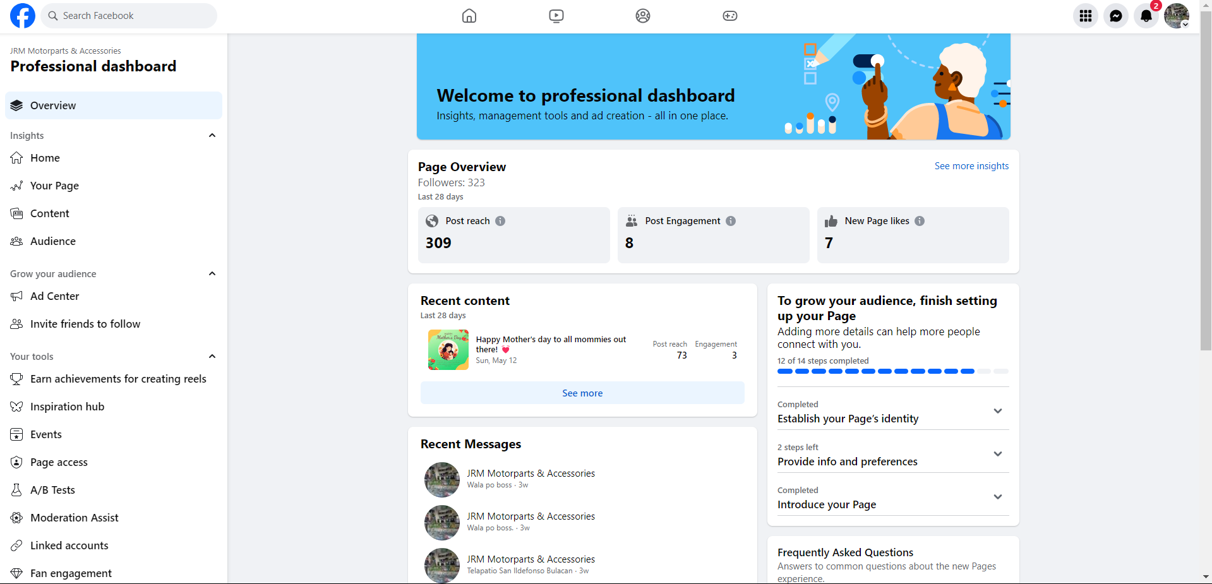Open the Groups icon in top navigation

coord(643,16)
